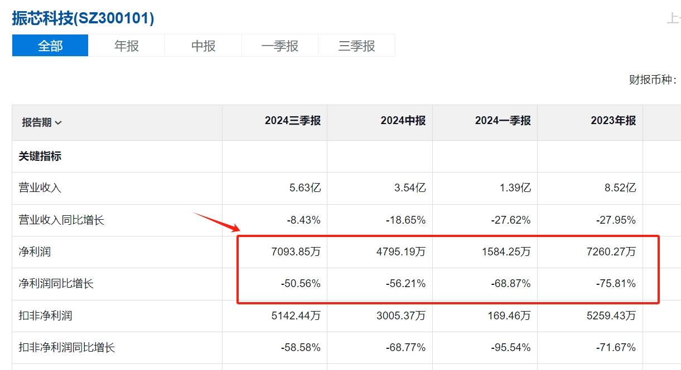Click the 净利润 row label
The height and width of the screenshot is (370, 681).
(x=35, y=252)
